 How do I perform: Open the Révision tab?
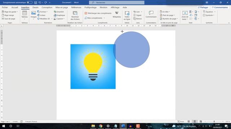pyautogui.click(x=104, y=7)
